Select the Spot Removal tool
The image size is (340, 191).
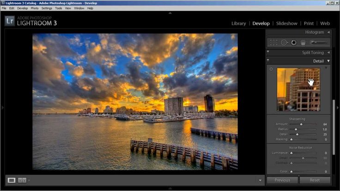pos(284,42)
